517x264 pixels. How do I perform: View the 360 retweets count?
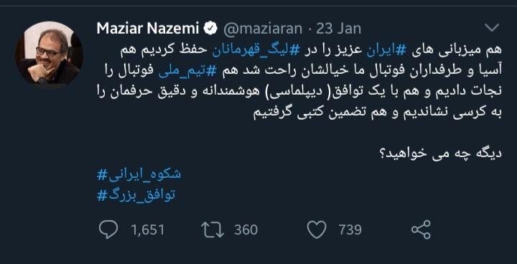coord(246,230)
